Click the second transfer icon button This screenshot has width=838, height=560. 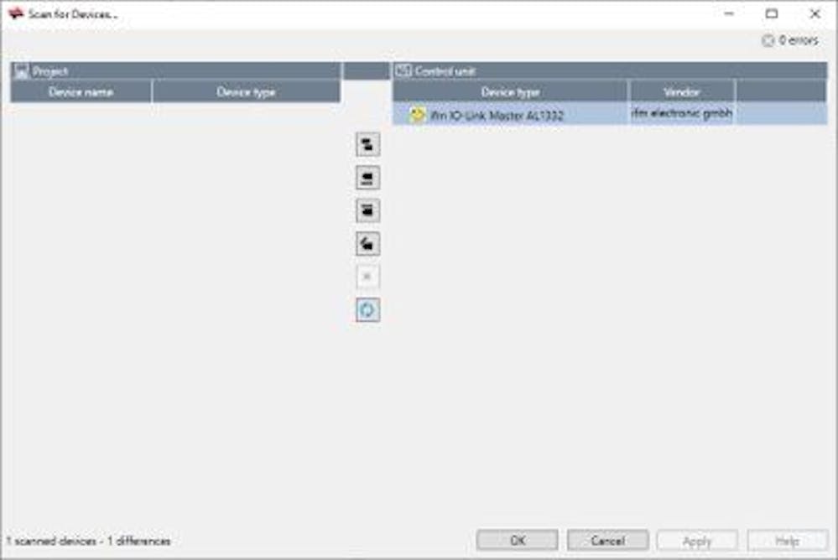(367, 178)
